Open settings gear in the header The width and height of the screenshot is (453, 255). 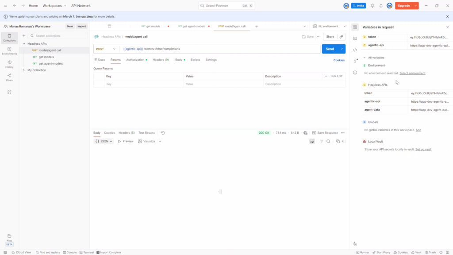372,6
